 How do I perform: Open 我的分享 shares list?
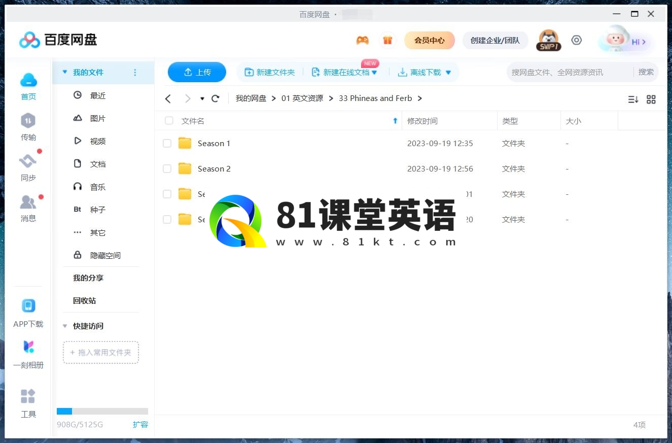click(x=88, y=278)
